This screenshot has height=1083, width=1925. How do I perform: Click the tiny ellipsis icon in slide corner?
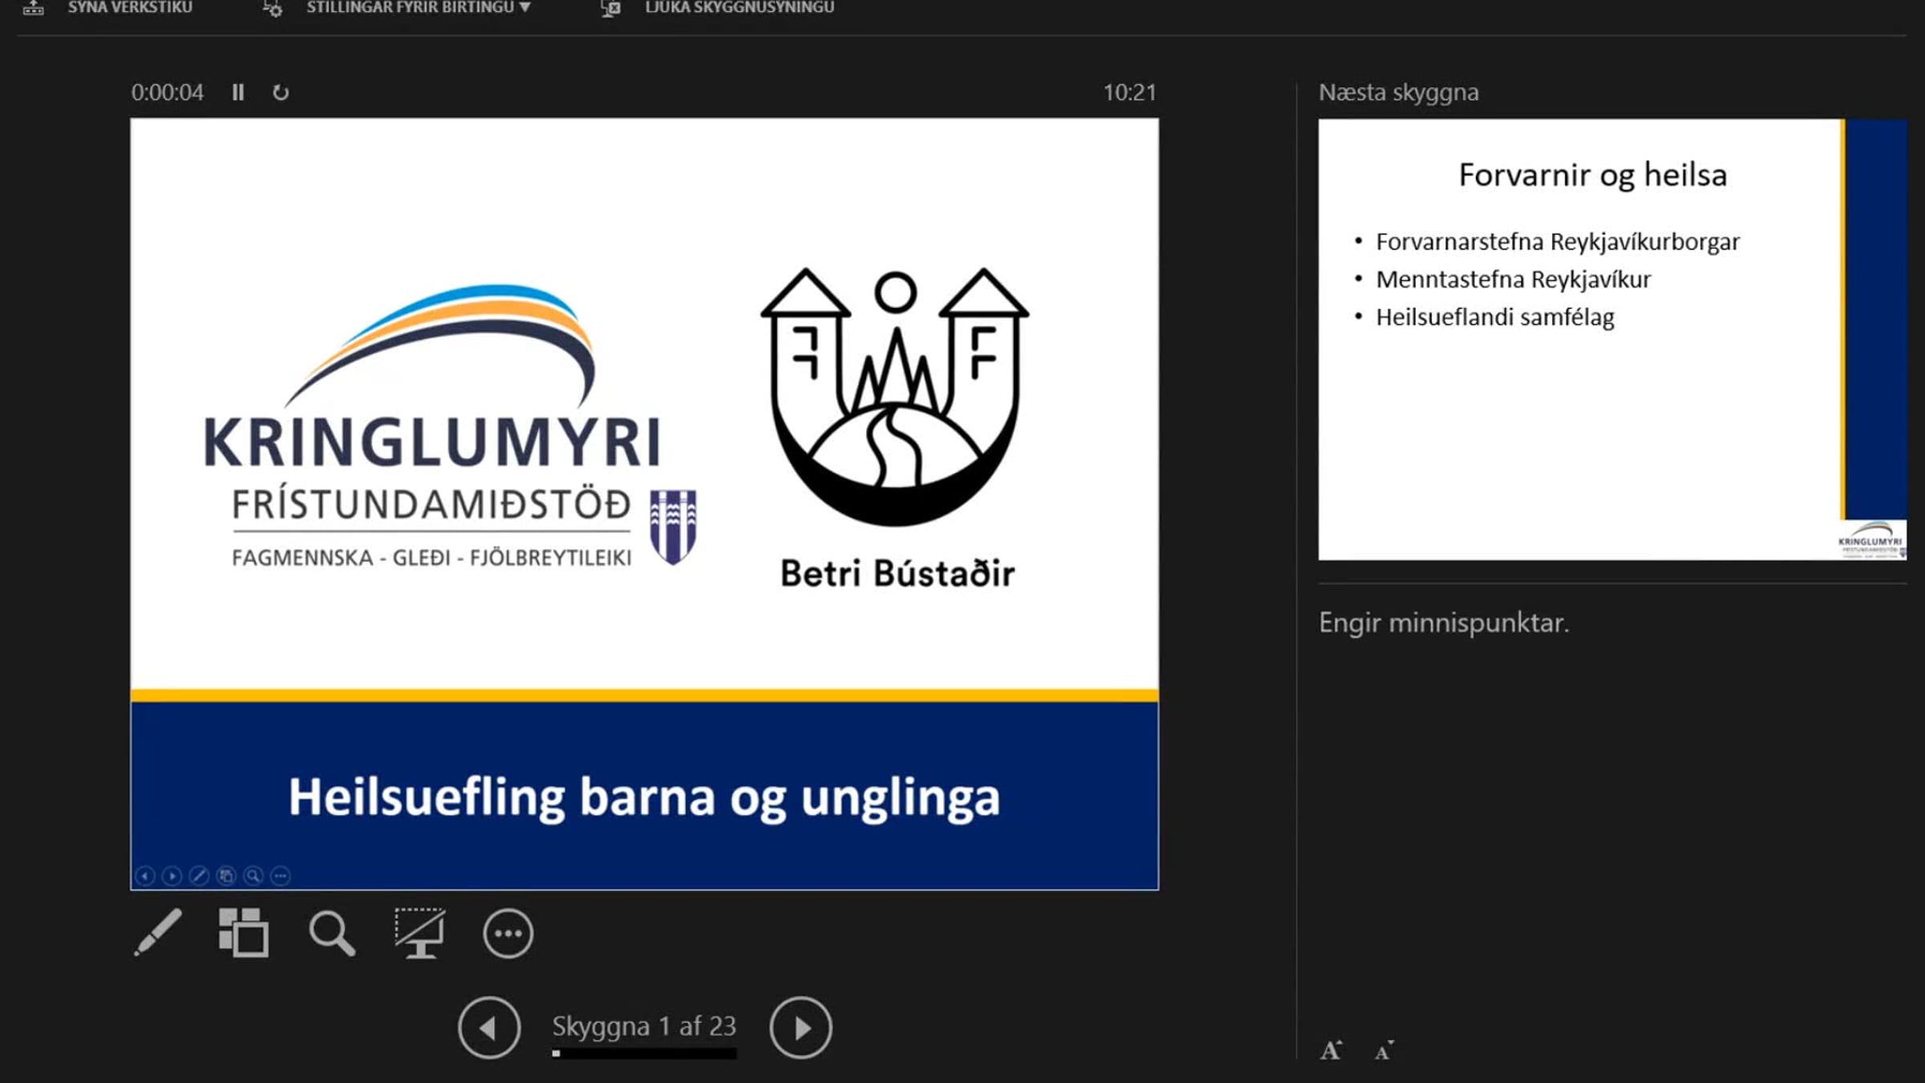tap(281, 876)
